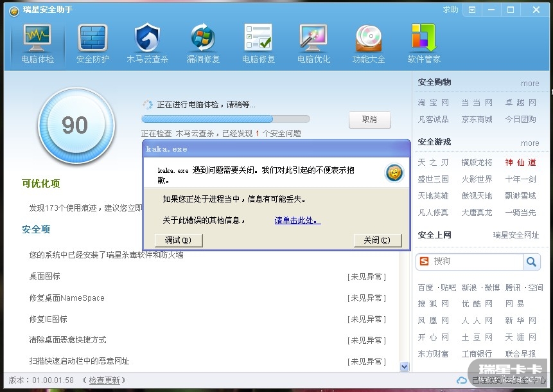
Task: Click the 求助 help link
Action: click(450, 10)
